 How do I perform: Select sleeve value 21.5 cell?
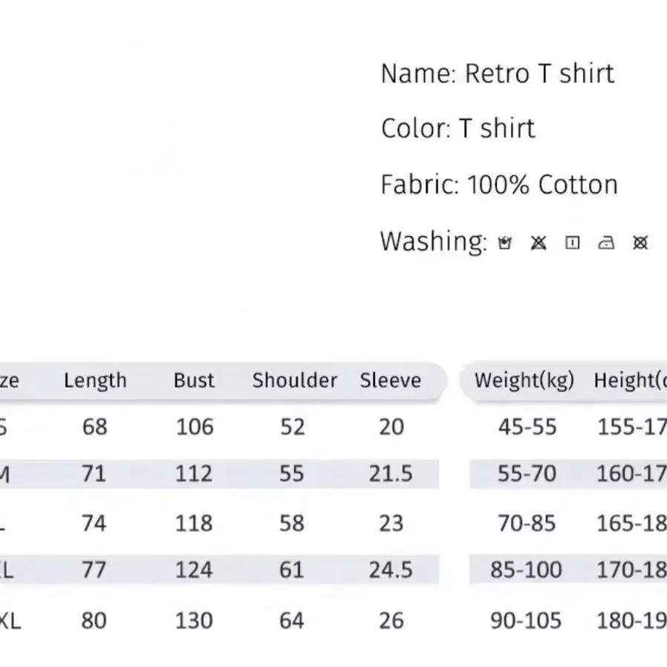[x=391, y=473]
